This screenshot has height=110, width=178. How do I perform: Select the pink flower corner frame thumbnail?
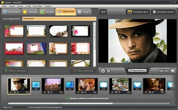point(14,31)
